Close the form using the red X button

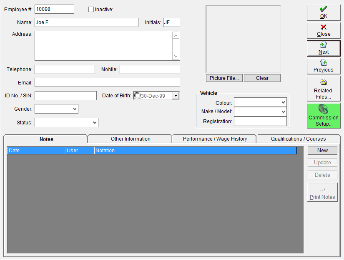click(x=324, y=31)
